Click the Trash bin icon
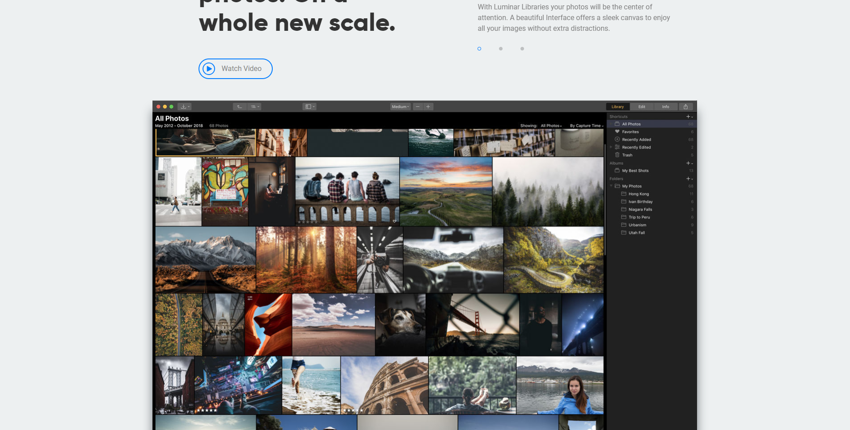Screen dimensions: 850x430 point(617,155)
